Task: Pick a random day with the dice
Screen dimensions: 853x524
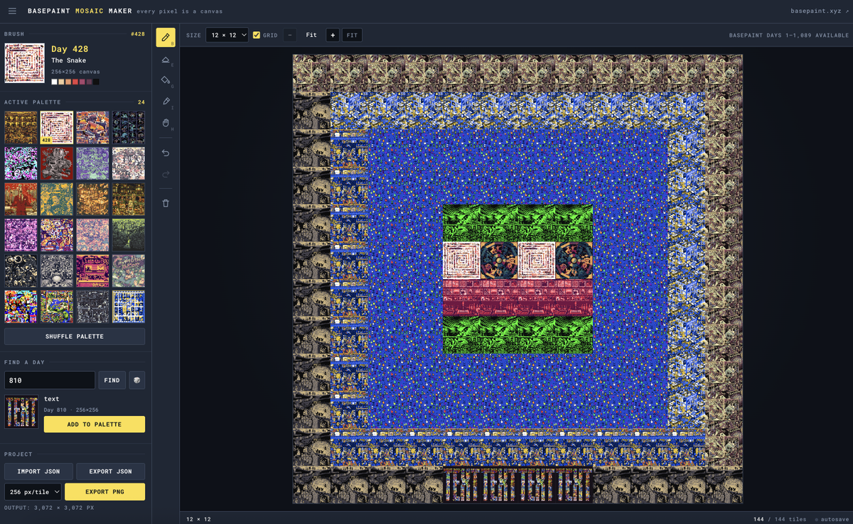Action: (x=136, y=381)
